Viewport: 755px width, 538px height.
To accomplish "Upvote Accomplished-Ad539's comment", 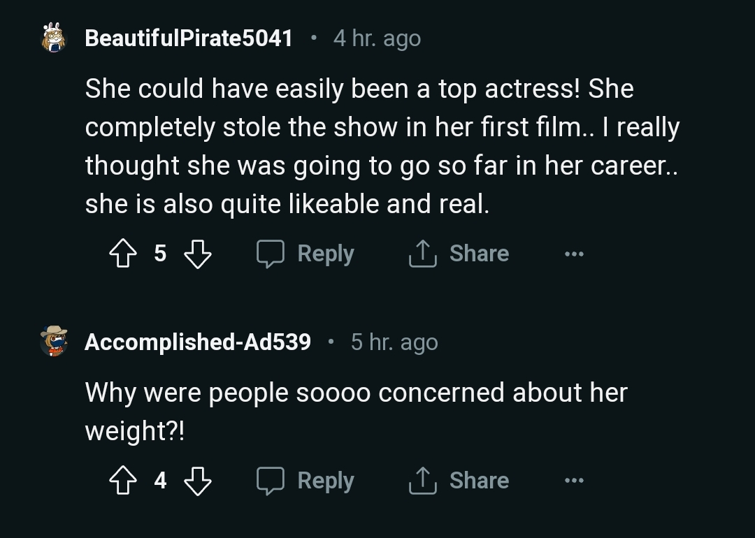I will coord(124,481).
